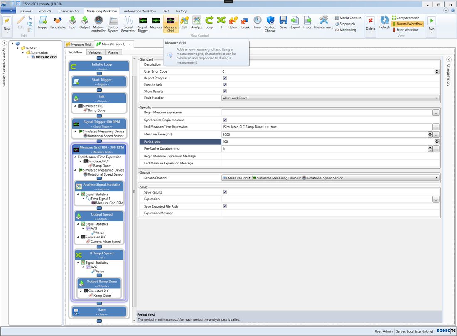Click the Import ribbon icon

tap(307, 23)
